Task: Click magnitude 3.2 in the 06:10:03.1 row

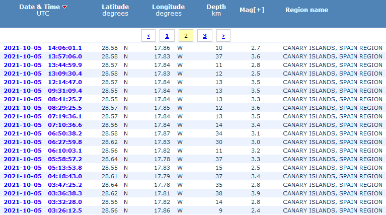Action: [x=256, y=151]
